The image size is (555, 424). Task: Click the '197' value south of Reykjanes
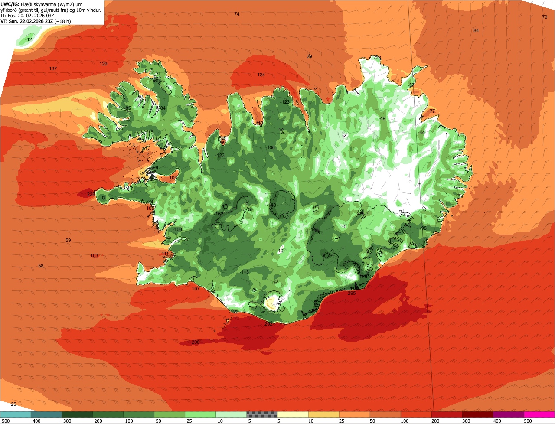[x=196, y=289]
